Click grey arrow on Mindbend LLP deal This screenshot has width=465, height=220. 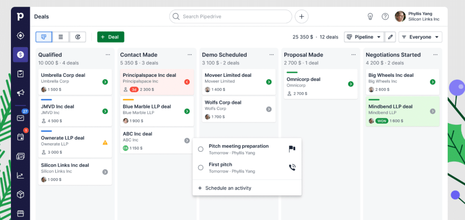click(x=432, y=111)
